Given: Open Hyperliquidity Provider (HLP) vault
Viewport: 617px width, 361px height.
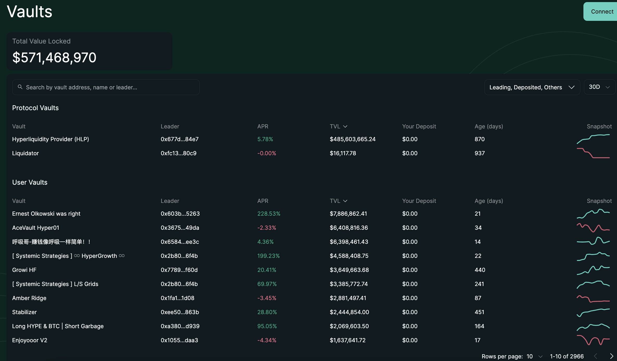Looking at the screenshot, I should (51, 139).
